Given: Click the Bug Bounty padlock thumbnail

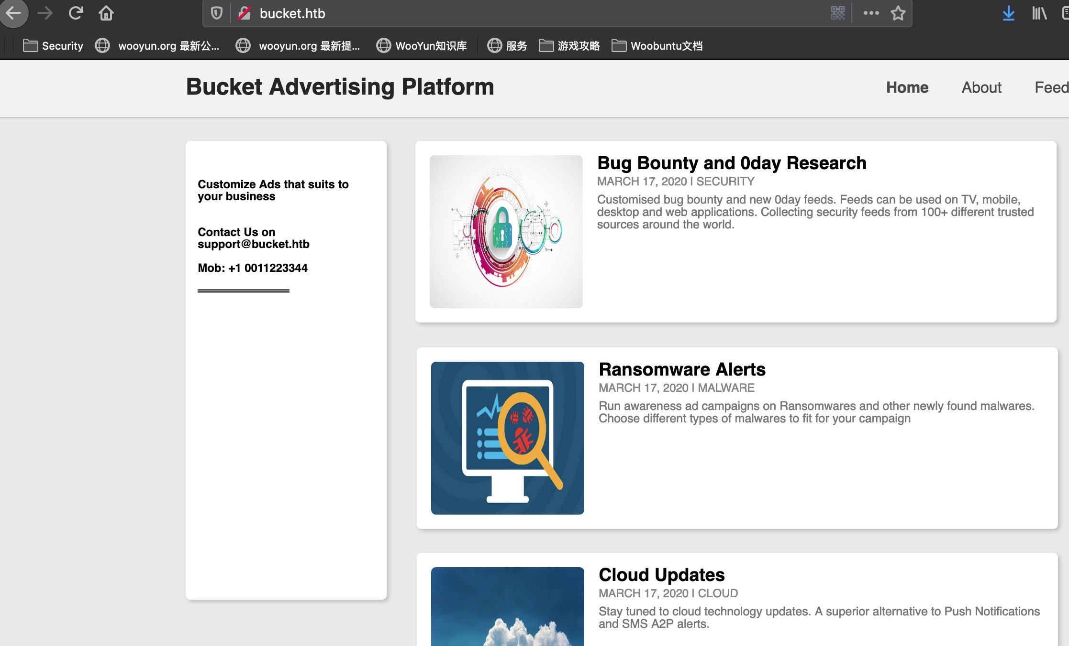Looking at the screenshot, I should (x=506, y=231).
